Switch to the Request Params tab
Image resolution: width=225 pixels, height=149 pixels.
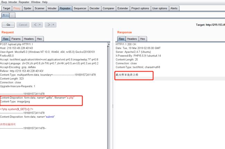tap(16, 39)
